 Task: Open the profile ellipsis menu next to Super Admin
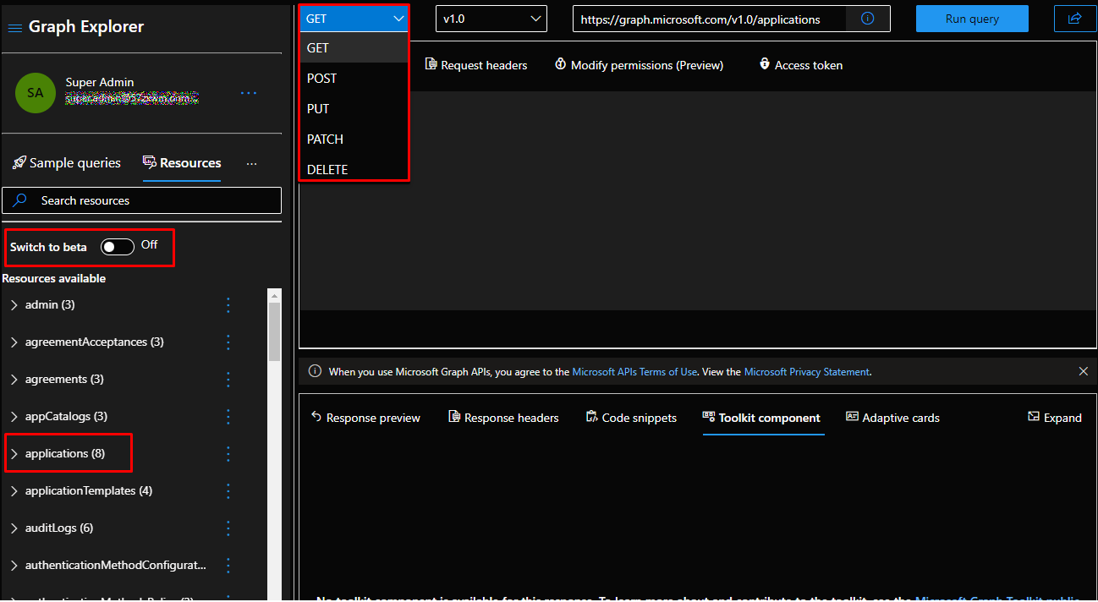pos(248,93)
